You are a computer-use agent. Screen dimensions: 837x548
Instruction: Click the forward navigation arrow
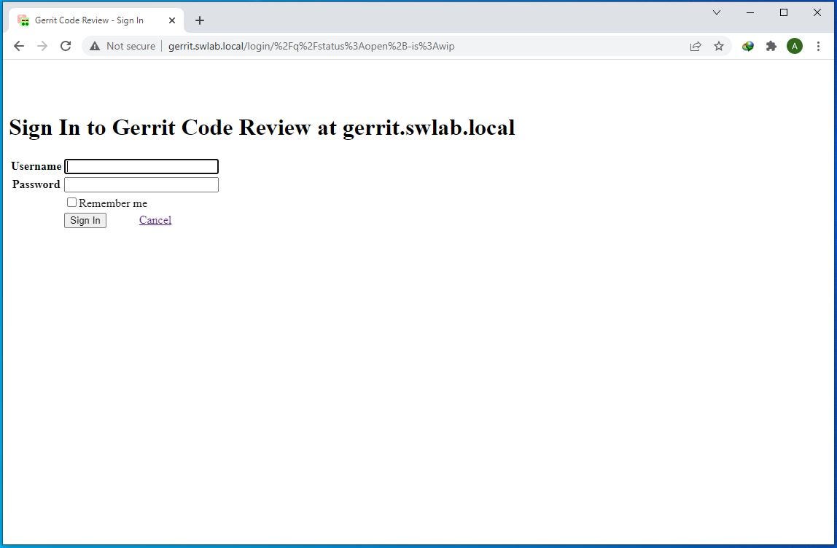click(x=42, y=46)
